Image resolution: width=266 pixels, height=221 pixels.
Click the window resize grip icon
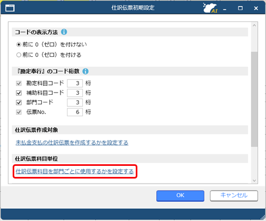click(x=263, y=217)
